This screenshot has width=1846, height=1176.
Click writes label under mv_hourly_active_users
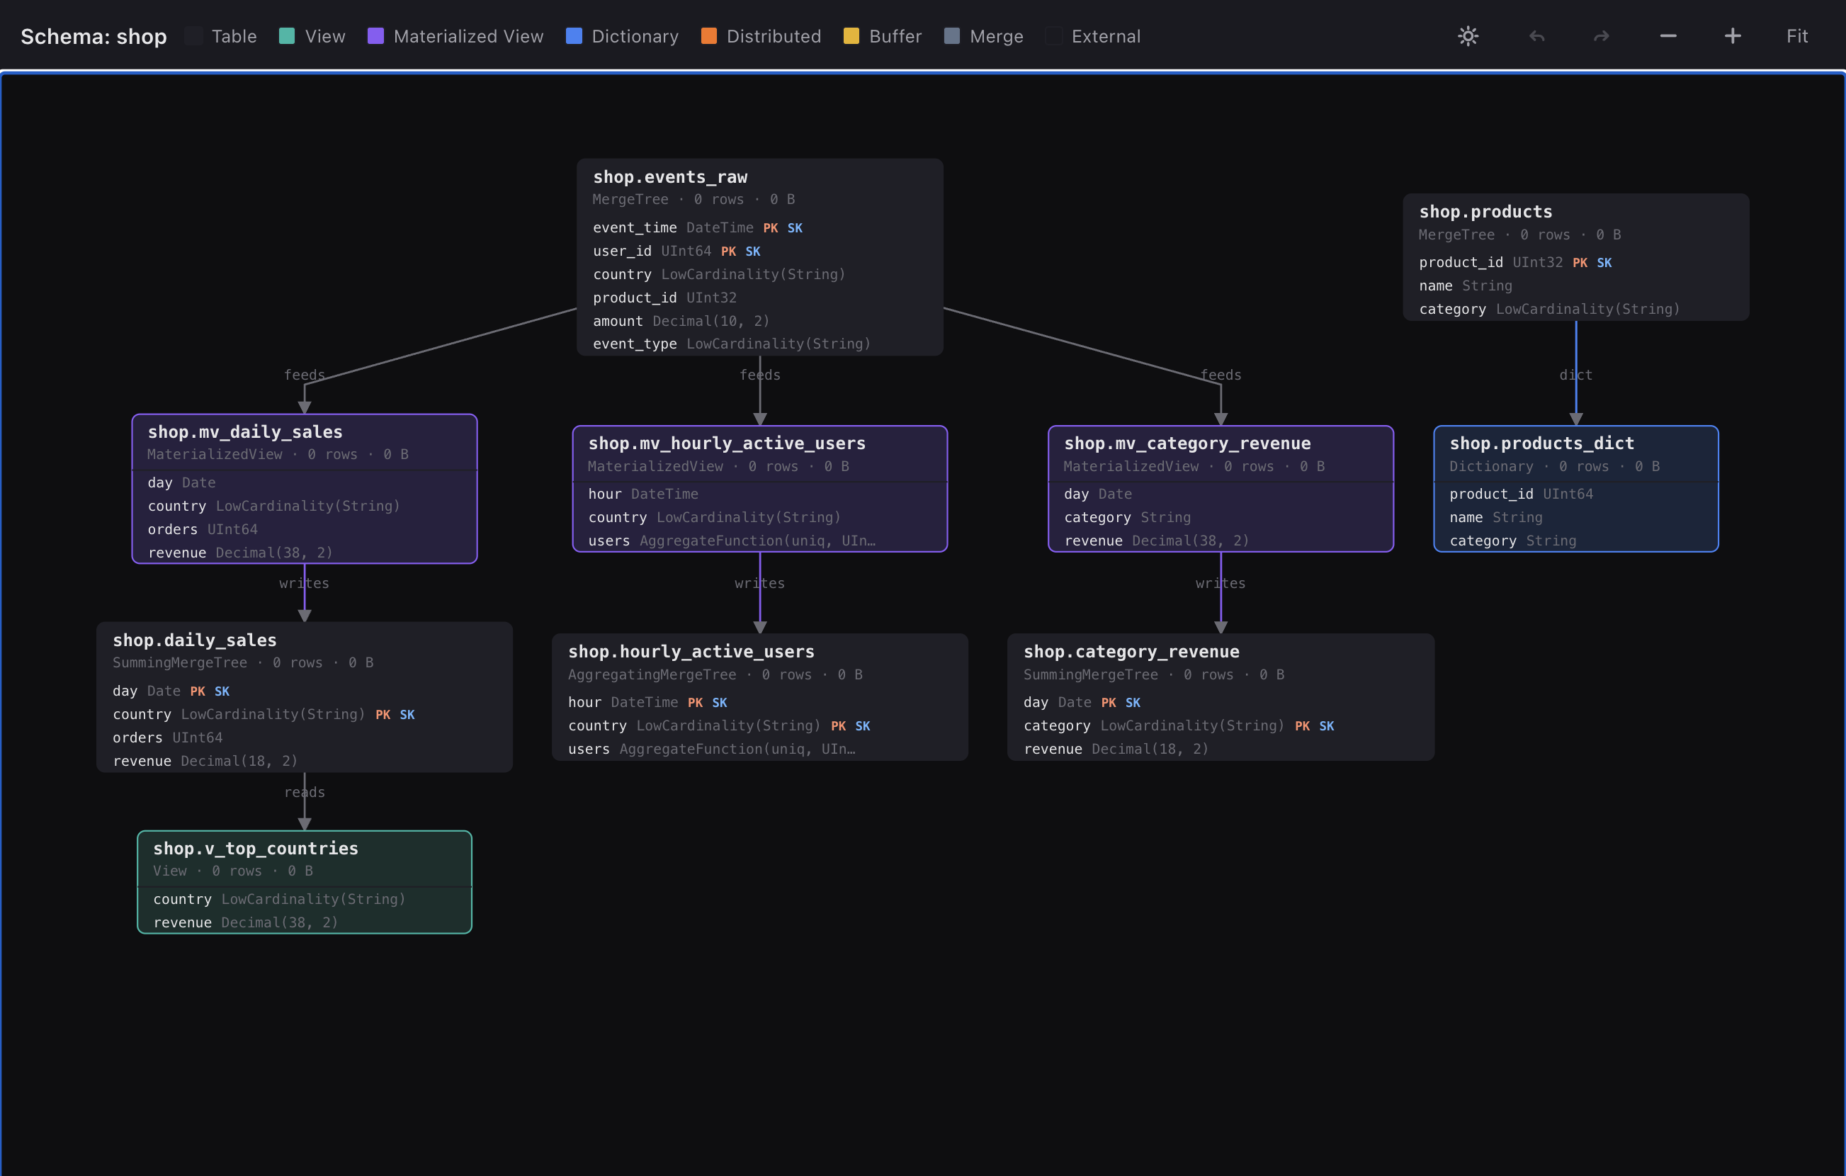(x=759, y=584)
